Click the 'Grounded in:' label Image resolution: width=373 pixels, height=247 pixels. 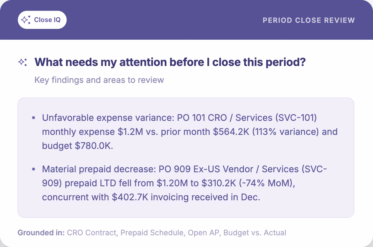tap(41, 233)
